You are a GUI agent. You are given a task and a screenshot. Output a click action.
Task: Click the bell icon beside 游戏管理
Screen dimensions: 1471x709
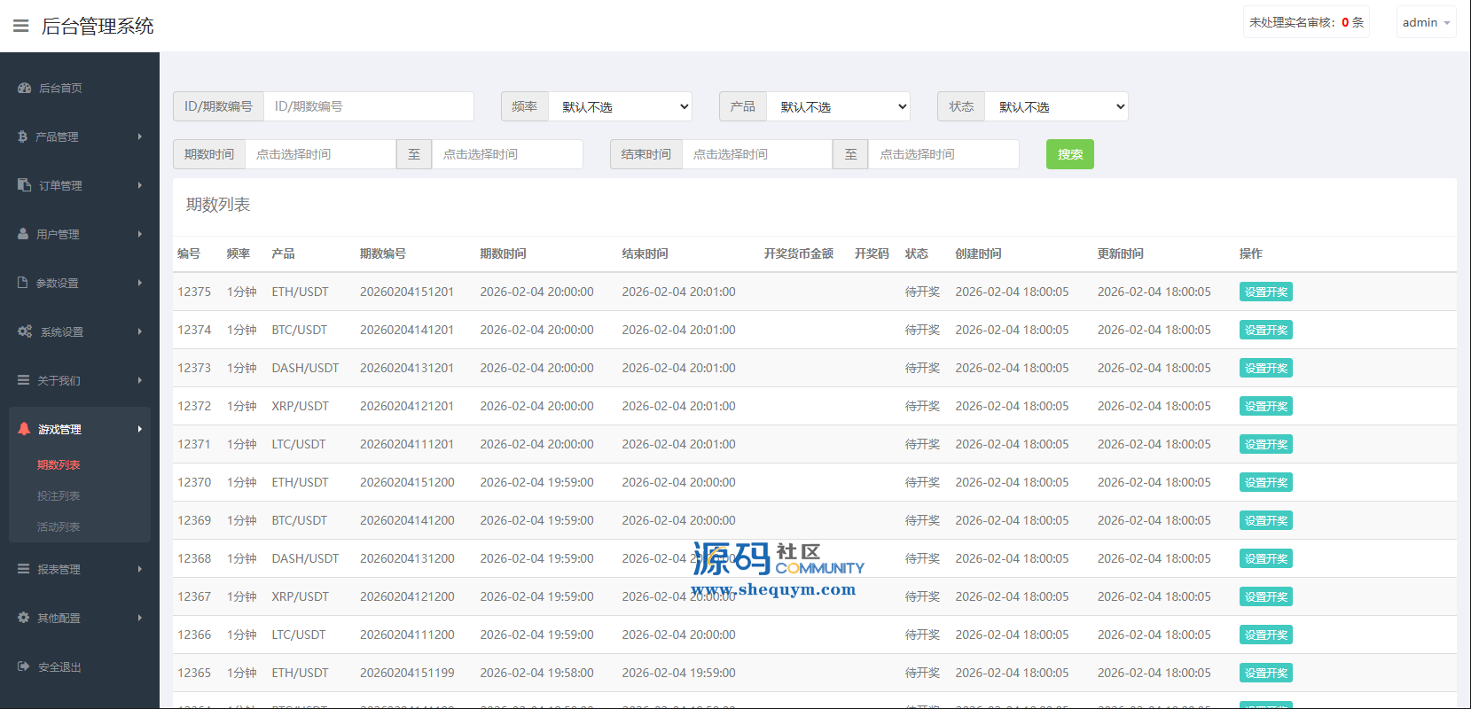[24, 429]
